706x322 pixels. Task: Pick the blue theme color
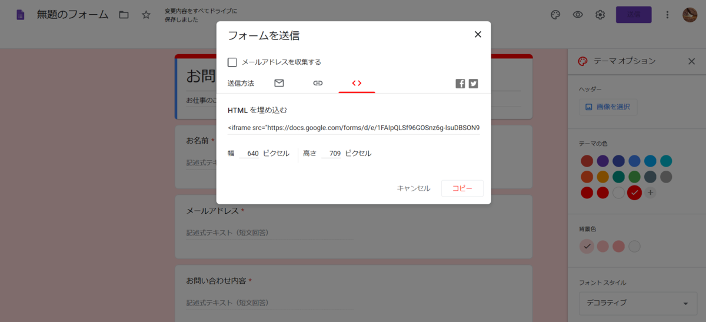(634, 161)
